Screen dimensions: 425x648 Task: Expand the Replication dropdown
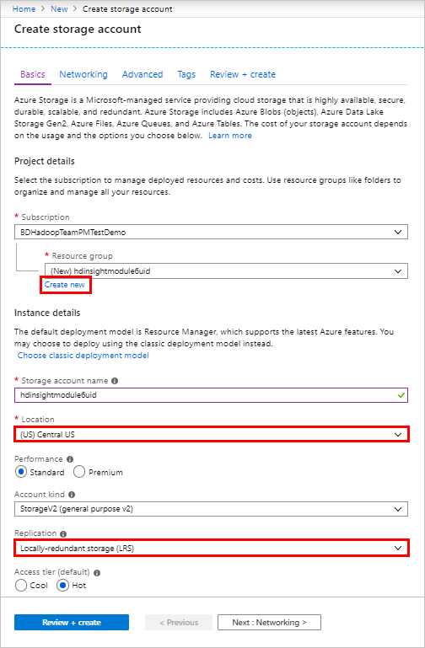(x=212, y=548)
